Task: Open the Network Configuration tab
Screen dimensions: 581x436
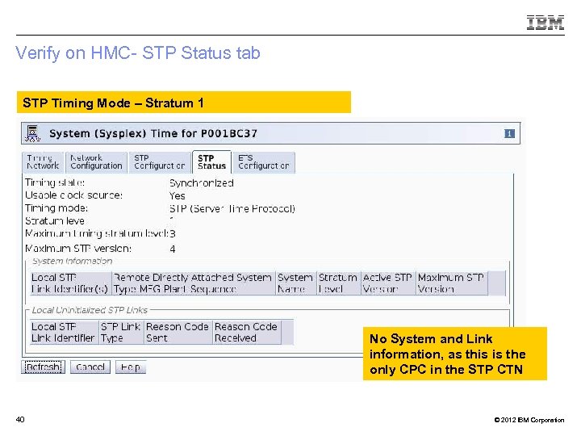Action: [x=96, y=162]
